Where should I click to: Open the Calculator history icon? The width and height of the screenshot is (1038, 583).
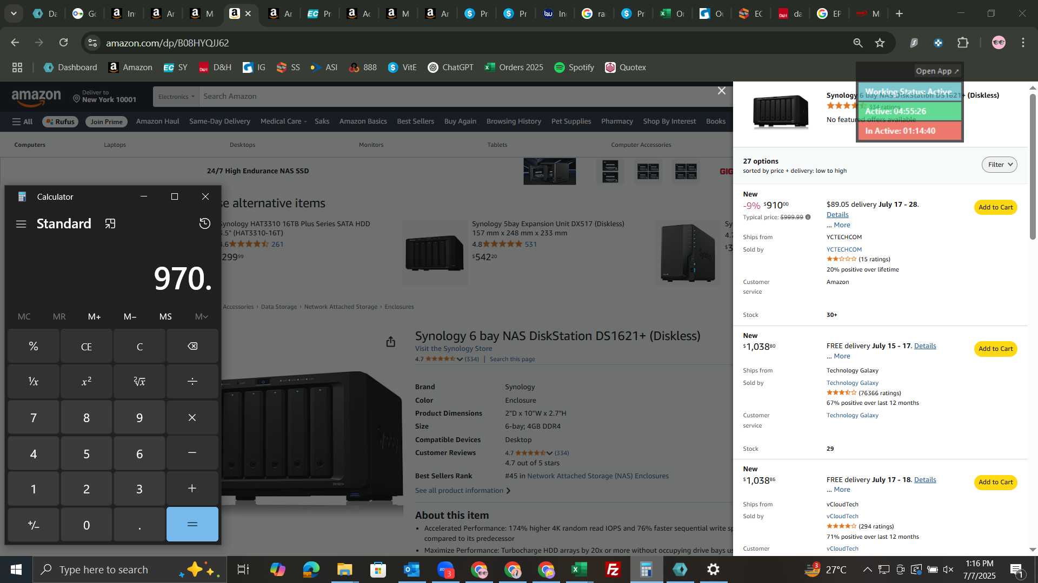coord(205,223)
